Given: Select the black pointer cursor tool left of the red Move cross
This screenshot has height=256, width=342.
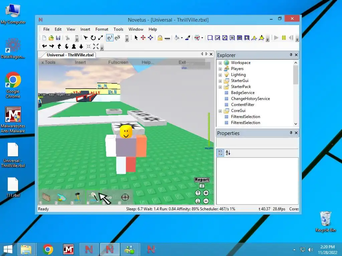Looking at the screenshot, I should pyautogui.click(x=136, y=38).
